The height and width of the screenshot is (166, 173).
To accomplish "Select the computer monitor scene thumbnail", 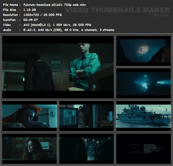I will coord(86,116).
